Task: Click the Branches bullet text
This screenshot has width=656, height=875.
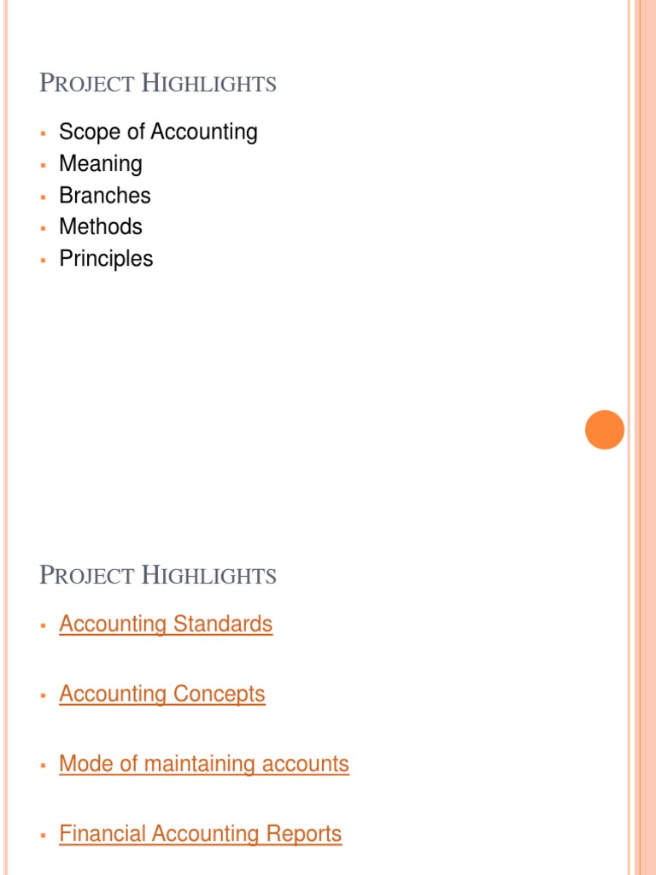Action: (x=105, y=196)
